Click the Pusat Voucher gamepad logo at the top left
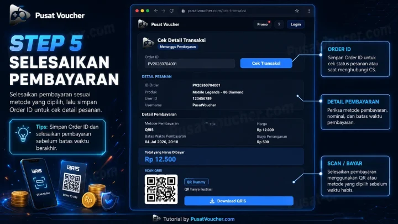 19,15
